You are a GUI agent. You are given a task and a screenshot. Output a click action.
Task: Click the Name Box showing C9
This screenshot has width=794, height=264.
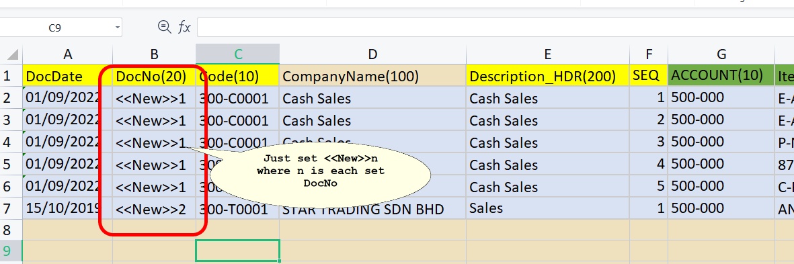coord(54,28)
